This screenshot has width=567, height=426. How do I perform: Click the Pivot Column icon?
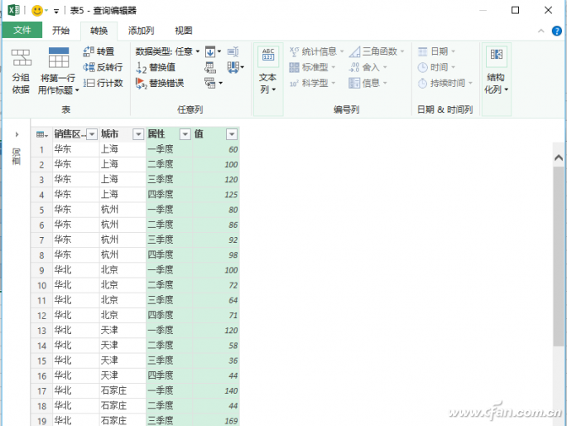click(x=210, y=67)
